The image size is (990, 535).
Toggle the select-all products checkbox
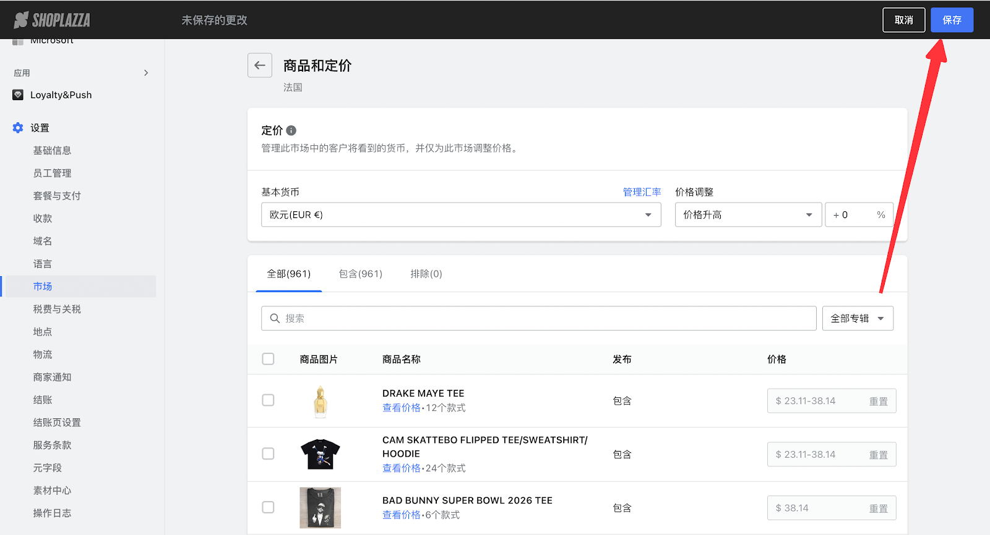[x=268, y=359]
